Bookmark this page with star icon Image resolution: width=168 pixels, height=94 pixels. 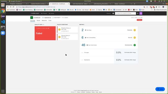(147, 7)
